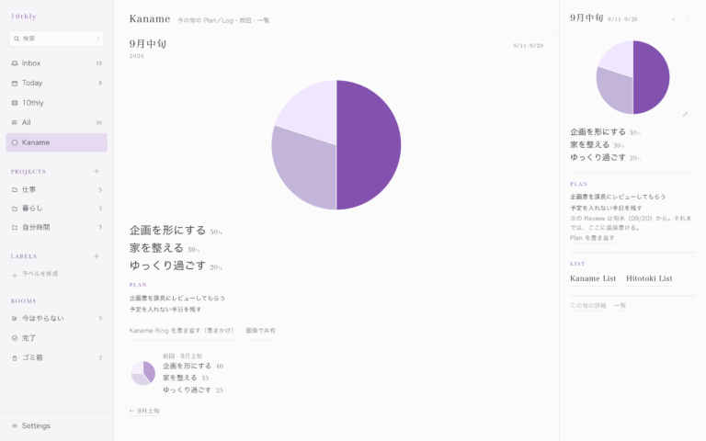Click previous period entry 家を整える 35

point(186,378)
